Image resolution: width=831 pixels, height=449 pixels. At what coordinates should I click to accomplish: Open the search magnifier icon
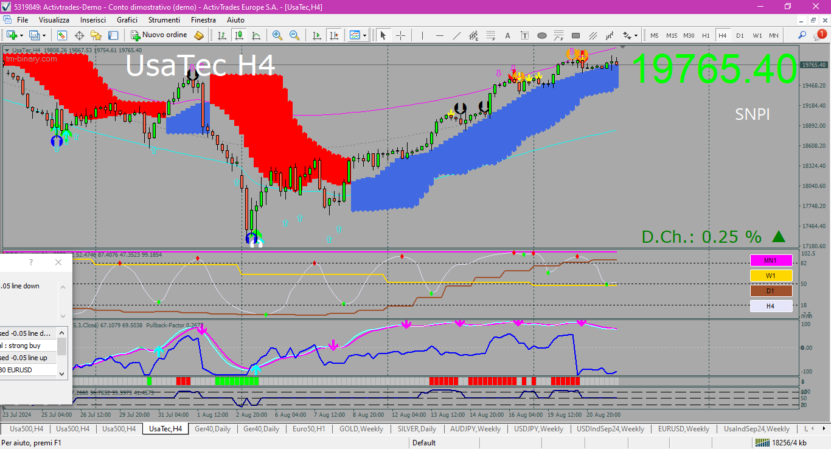pyautogui.click(x=802, y=35)
